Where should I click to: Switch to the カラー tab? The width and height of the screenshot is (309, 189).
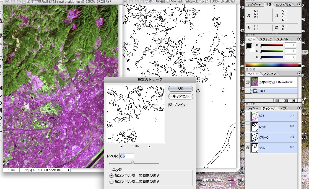click(x=251, y=39)
